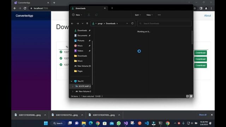The width and height of the screenshot is (226, 127).
Task: Add a new File Explorer tab
Action: tap(112, 8)
